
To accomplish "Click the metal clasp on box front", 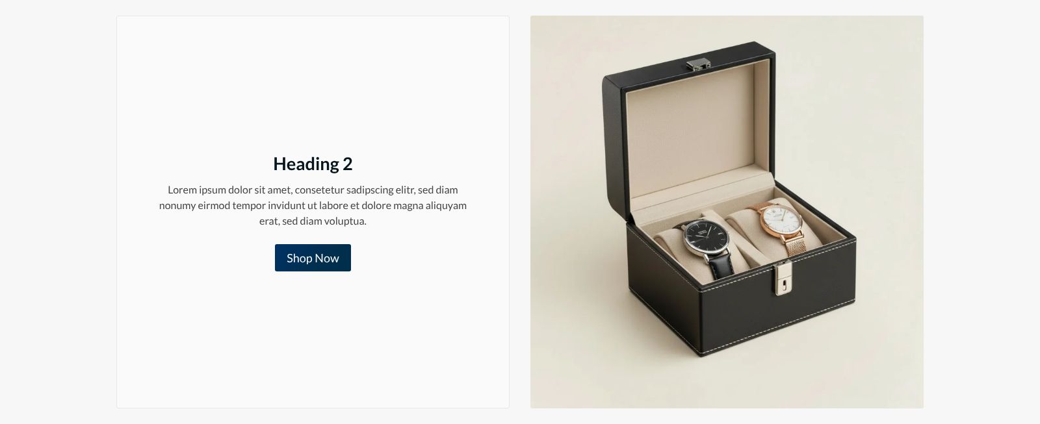I will [x=784, y=278].
